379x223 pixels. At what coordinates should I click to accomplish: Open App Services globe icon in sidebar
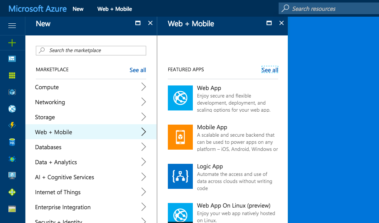[12, 109]
